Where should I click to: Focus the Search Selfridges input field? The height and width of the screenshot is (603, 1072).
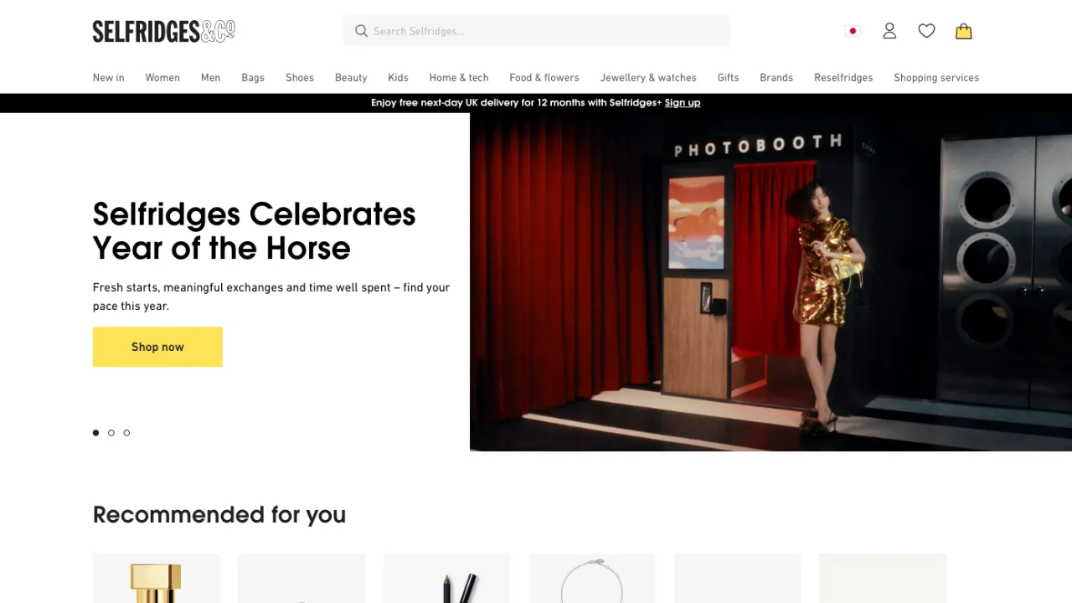(544, 31)
